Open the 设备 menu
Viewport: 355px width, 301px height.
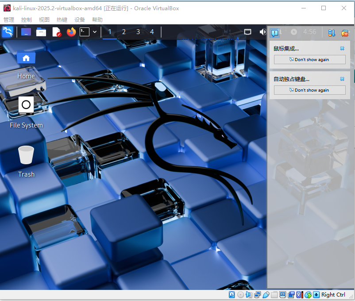80,20
